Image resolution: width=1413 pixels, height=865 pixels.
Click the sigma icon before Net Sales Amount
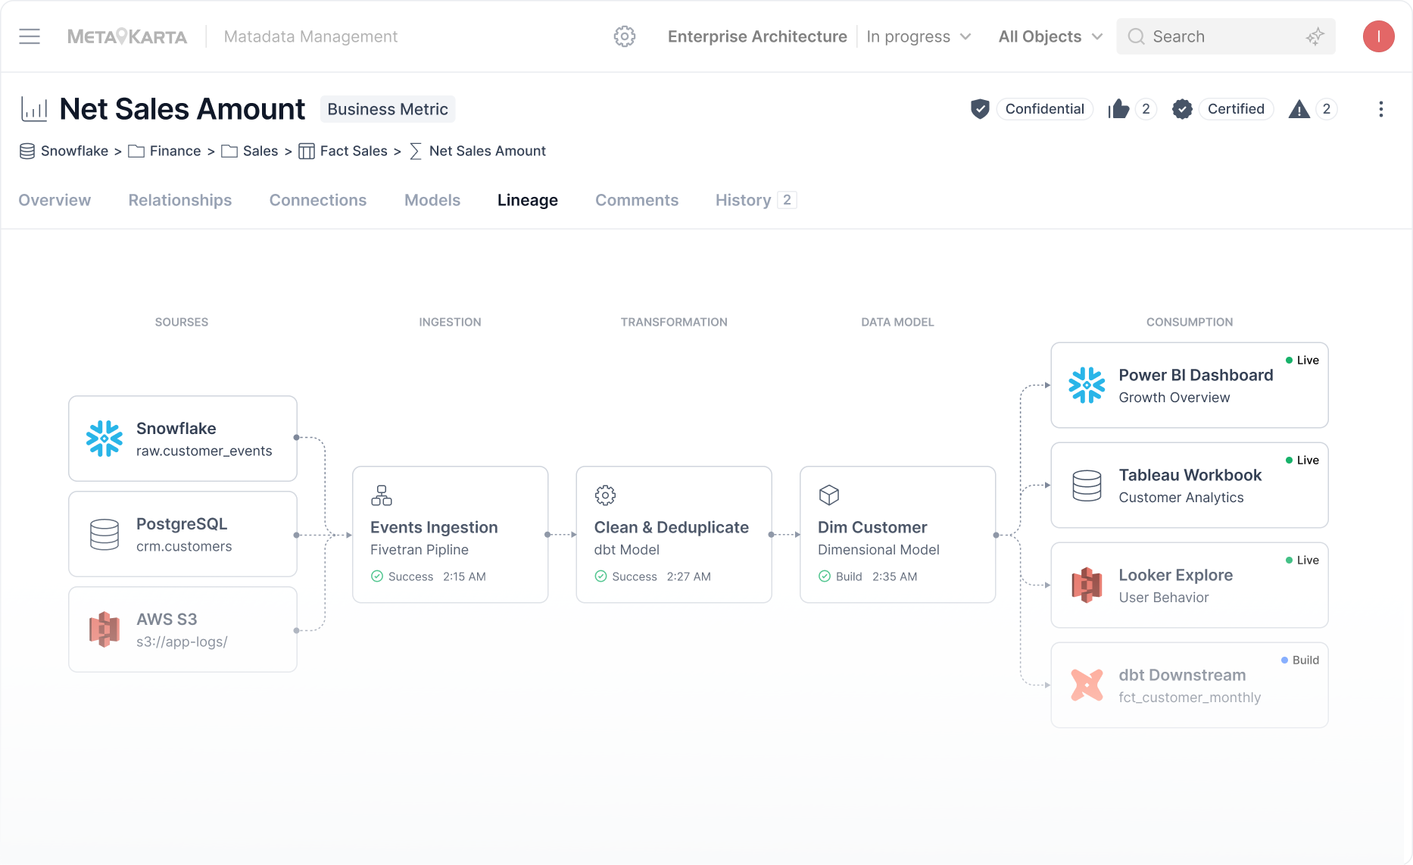pyautogui.click(x=416, y=151)
